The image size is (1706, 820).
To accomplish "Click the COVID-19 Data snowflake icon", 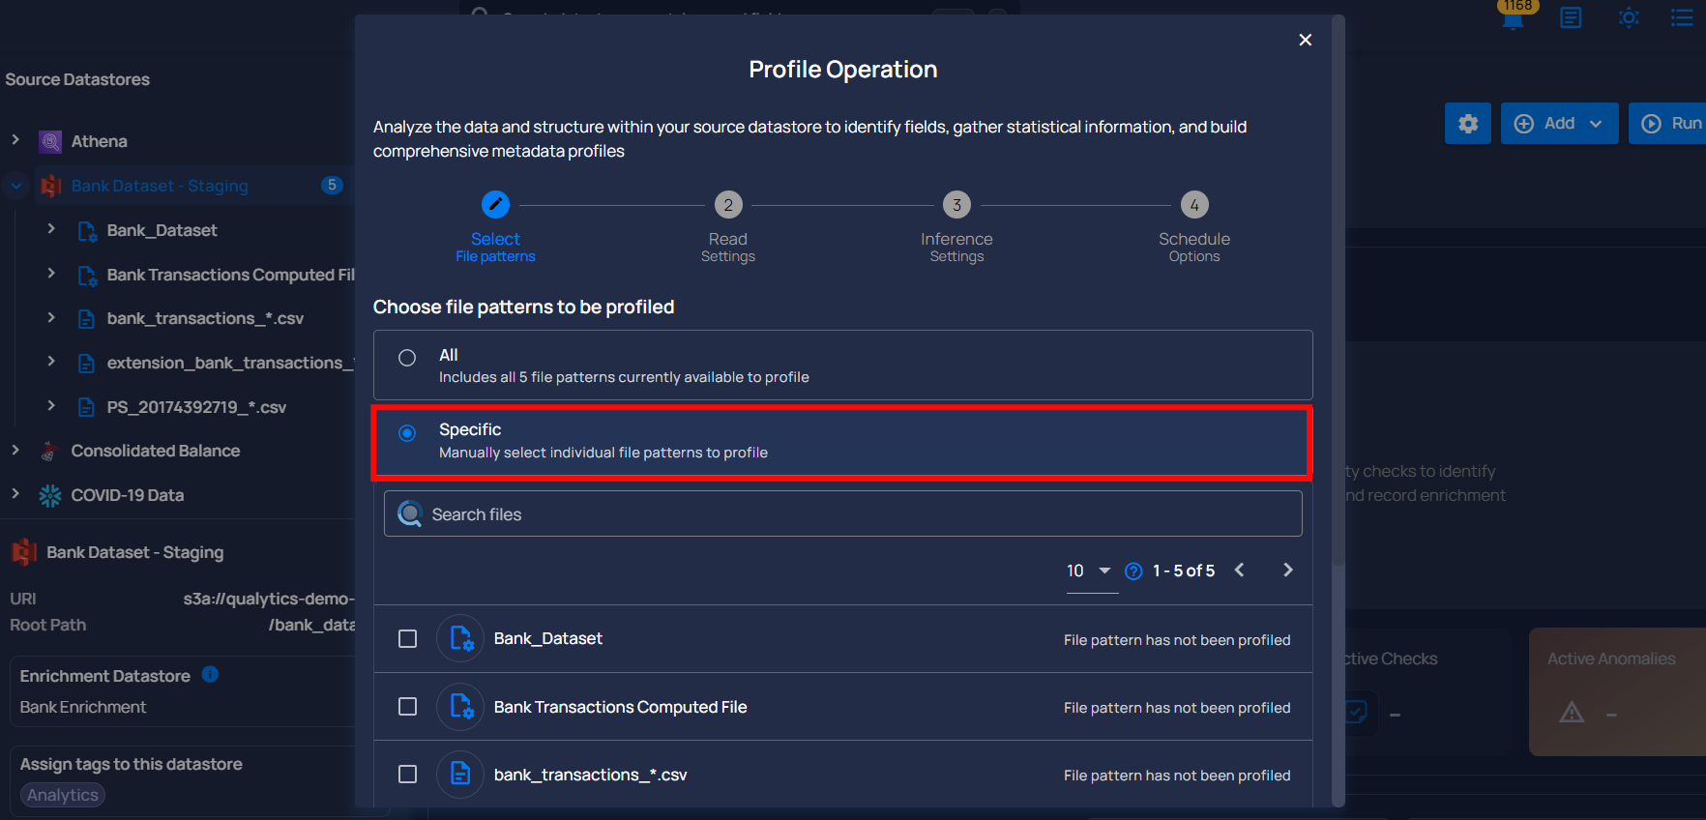I will click(x=50, y=495).
